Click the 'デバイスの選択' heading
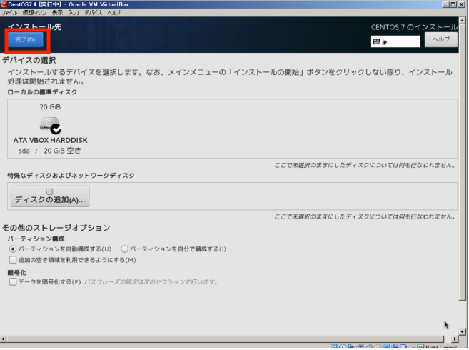Screen dimensions: 469x350 pyautogui.click(x=29, y=60)
